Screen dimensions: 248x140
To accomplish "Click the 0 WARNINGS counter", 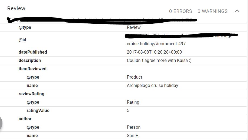I will [213, 11].
